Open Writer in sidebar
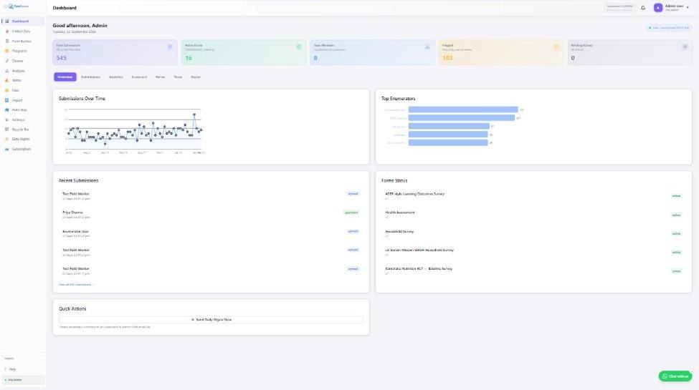 tap(22, 81)
